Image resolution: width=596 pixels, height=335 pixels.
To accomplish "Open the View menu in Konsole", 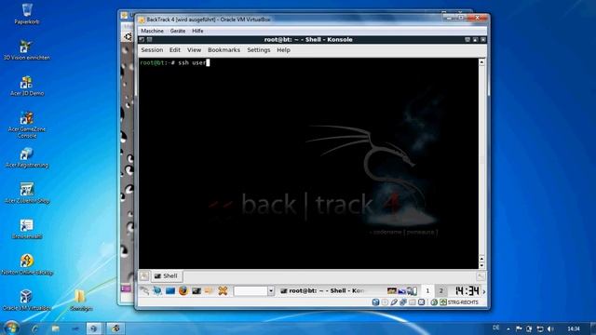I will (194, 49).
